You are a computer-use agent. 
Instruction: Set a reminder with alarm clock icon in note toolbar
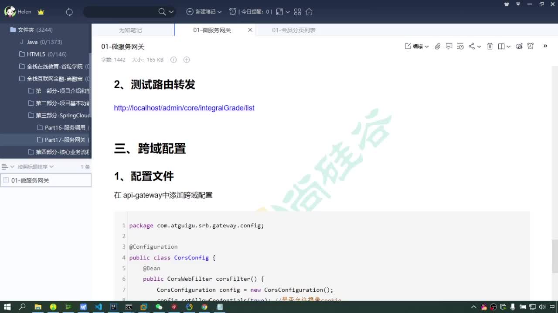click(531, 46)
